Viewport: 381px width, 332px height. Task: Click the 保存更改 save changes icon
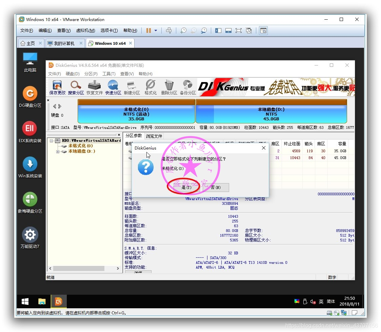tap(57, 87)
